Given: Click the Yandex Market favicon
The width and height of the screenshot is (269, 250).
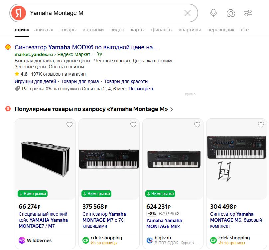Looking at the screenshot, I should tap(8, 47).
